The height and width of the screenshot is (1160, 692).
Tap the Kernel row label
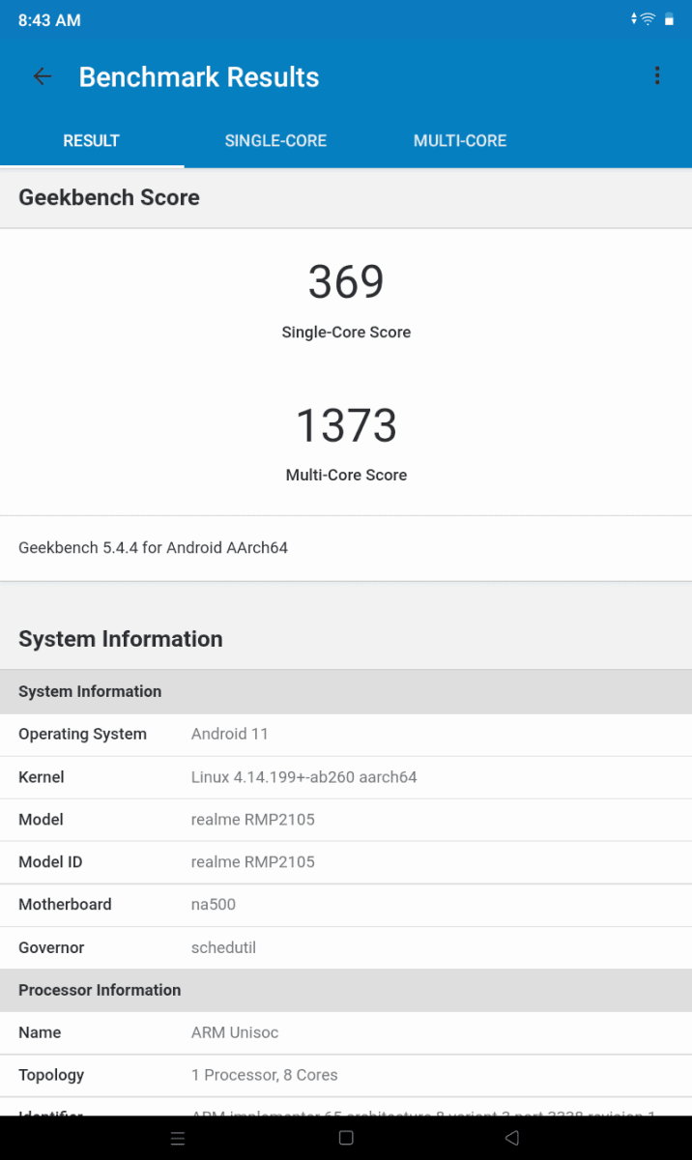pyautogui.click(x=41, y=777)
